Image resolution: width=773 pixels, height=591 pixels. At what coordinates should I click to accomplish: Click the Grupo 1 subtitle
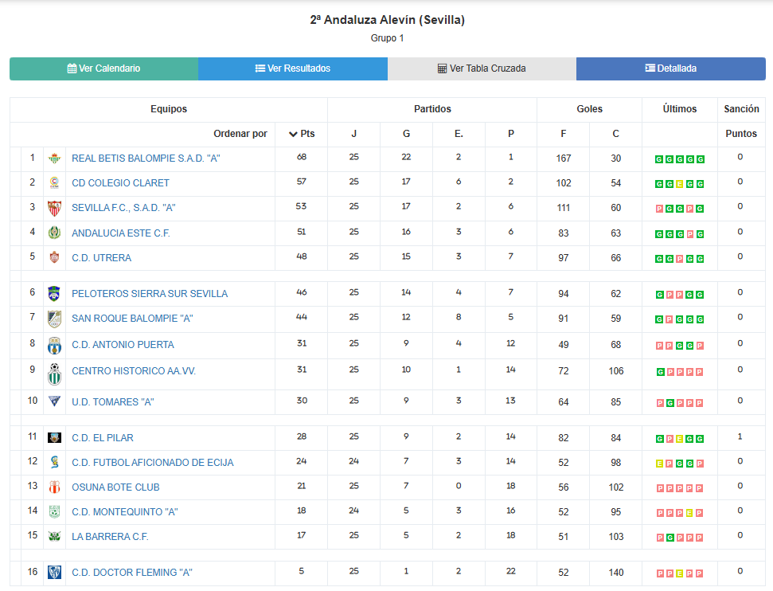pos(387,38)
